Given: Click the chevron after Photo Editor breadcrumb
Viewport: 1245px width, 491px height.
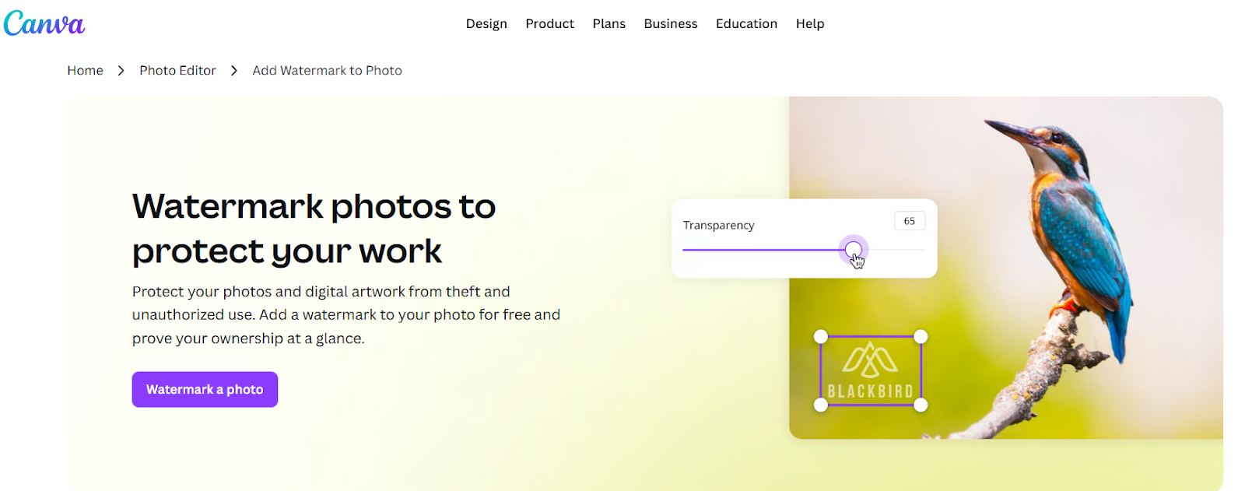Looking at the screenshot, I should 233,71.
